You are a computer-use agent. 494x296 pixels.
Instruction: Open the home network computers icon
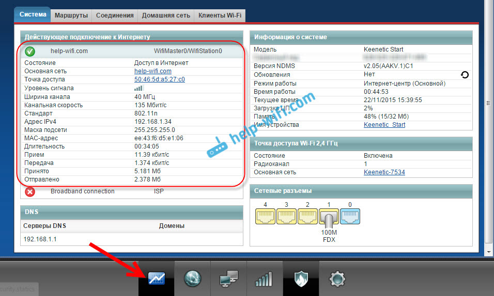[x=228, y=279]
